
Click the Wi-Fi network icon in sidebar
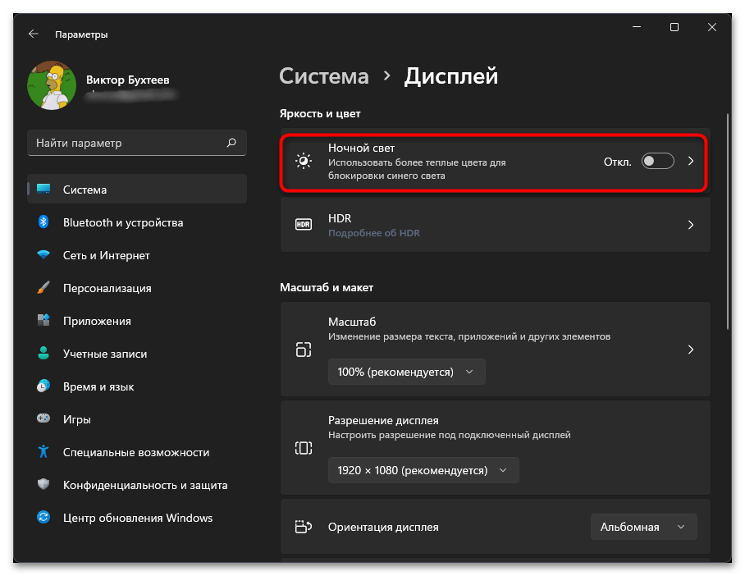click(43, 254)
